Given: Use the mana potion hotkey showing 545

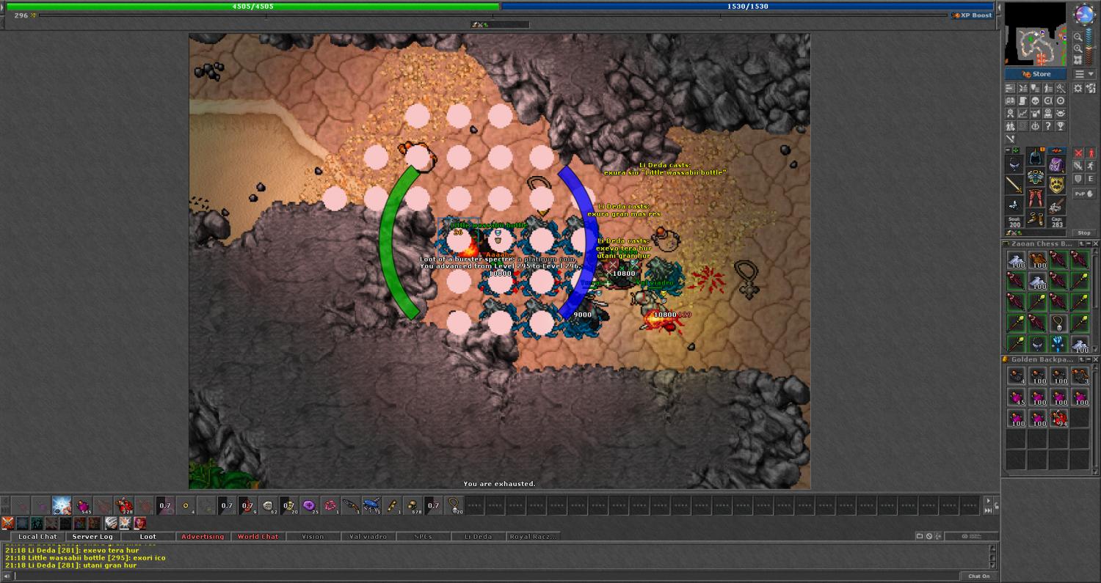Looking at the screenshot, I should click(82, 505).
